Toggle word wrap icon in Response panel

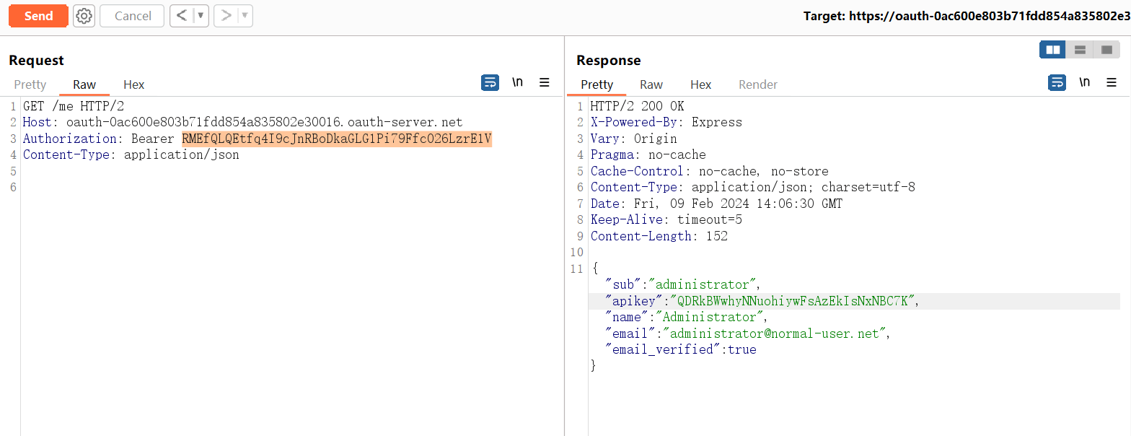1057,82
